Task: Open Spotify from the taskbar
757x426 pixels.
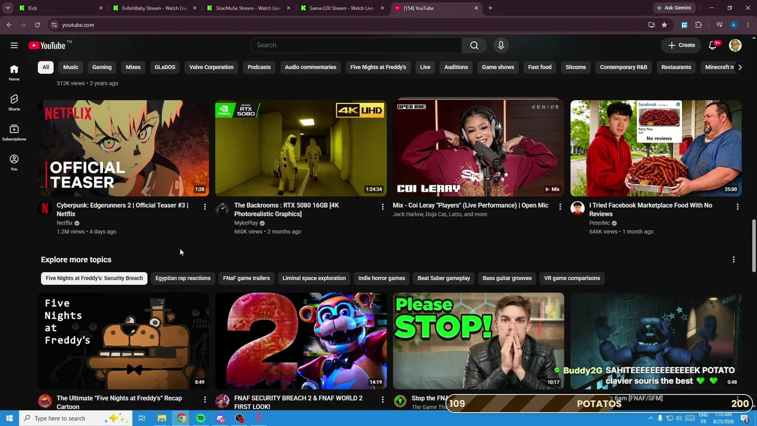Action: tap(200, 418)
